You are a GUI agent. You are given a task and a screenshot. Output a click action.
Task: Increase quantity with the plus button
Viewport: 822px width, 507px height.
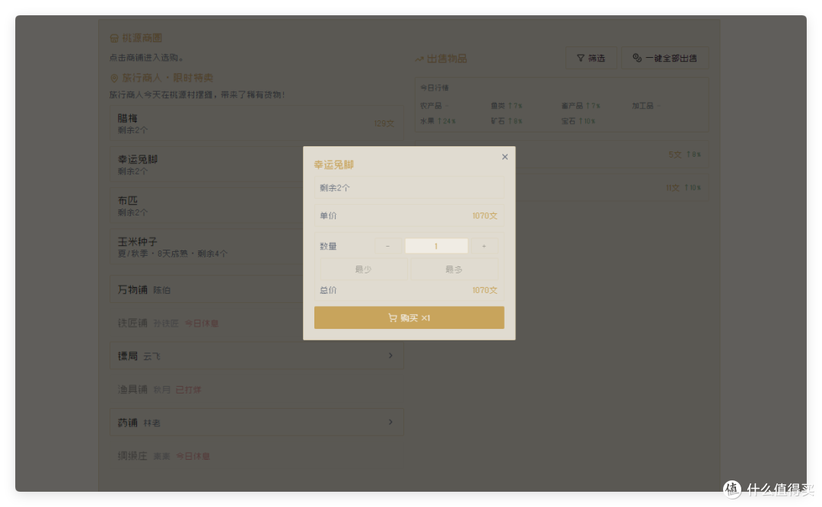[484, 246]
